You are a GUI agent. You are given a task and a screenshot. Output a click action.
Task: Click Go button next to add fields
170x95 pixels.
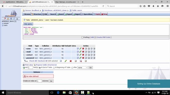click(x=91, y=68)
